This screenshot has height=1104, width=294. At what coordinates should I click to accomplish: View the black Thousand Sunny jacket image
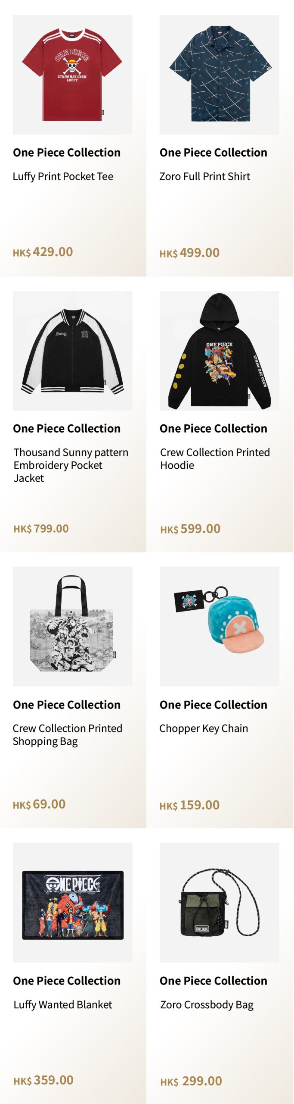click(x=72, y=351)
